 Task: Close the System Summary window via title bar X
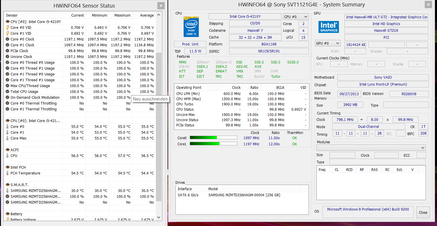click(x=428, y=4)
